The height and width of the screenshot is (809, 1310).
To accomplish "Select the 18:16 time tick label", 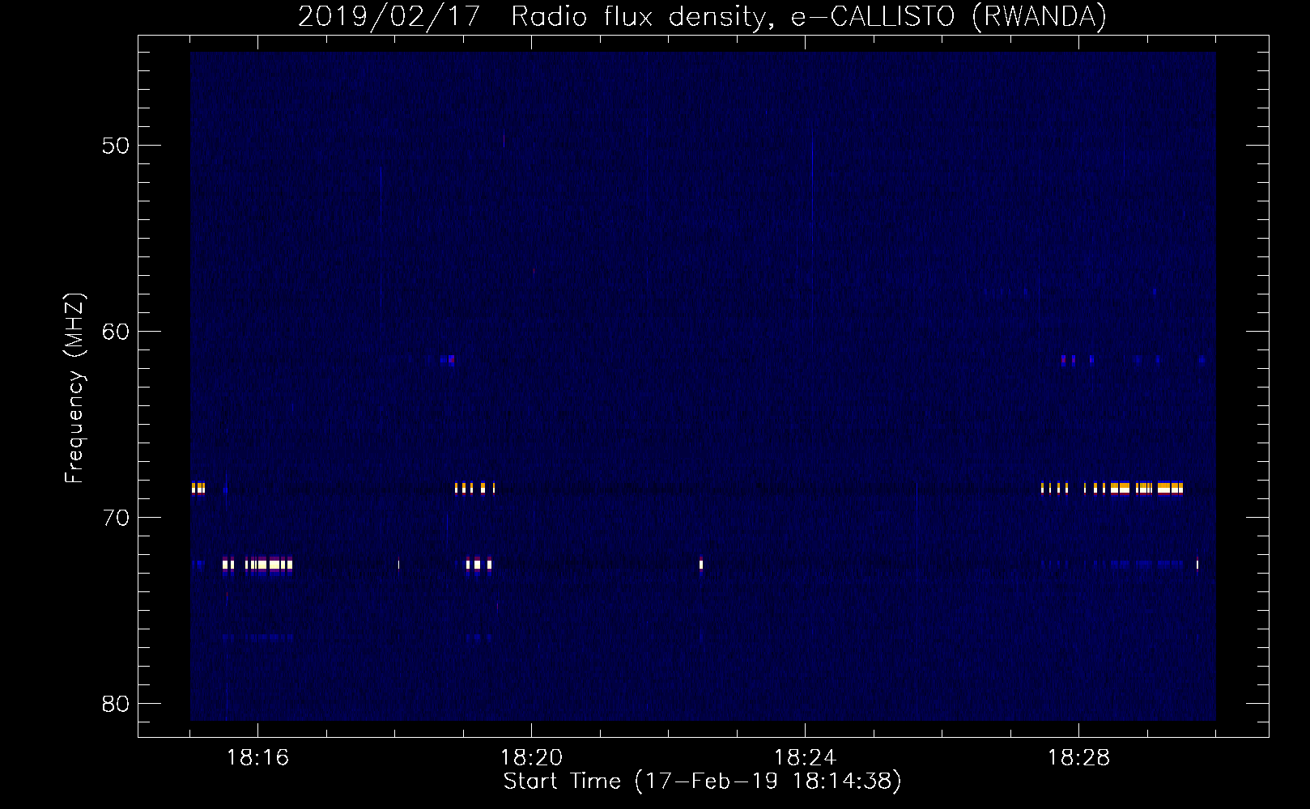I will tap(257, 758).
